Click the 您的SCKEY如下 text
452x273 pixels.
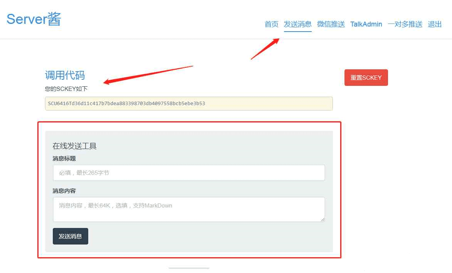point(66,89)
